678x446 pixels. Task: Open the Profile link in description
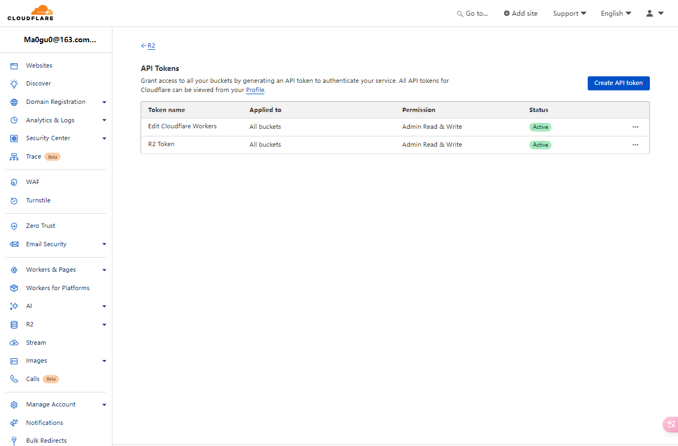tap(255, 90)
